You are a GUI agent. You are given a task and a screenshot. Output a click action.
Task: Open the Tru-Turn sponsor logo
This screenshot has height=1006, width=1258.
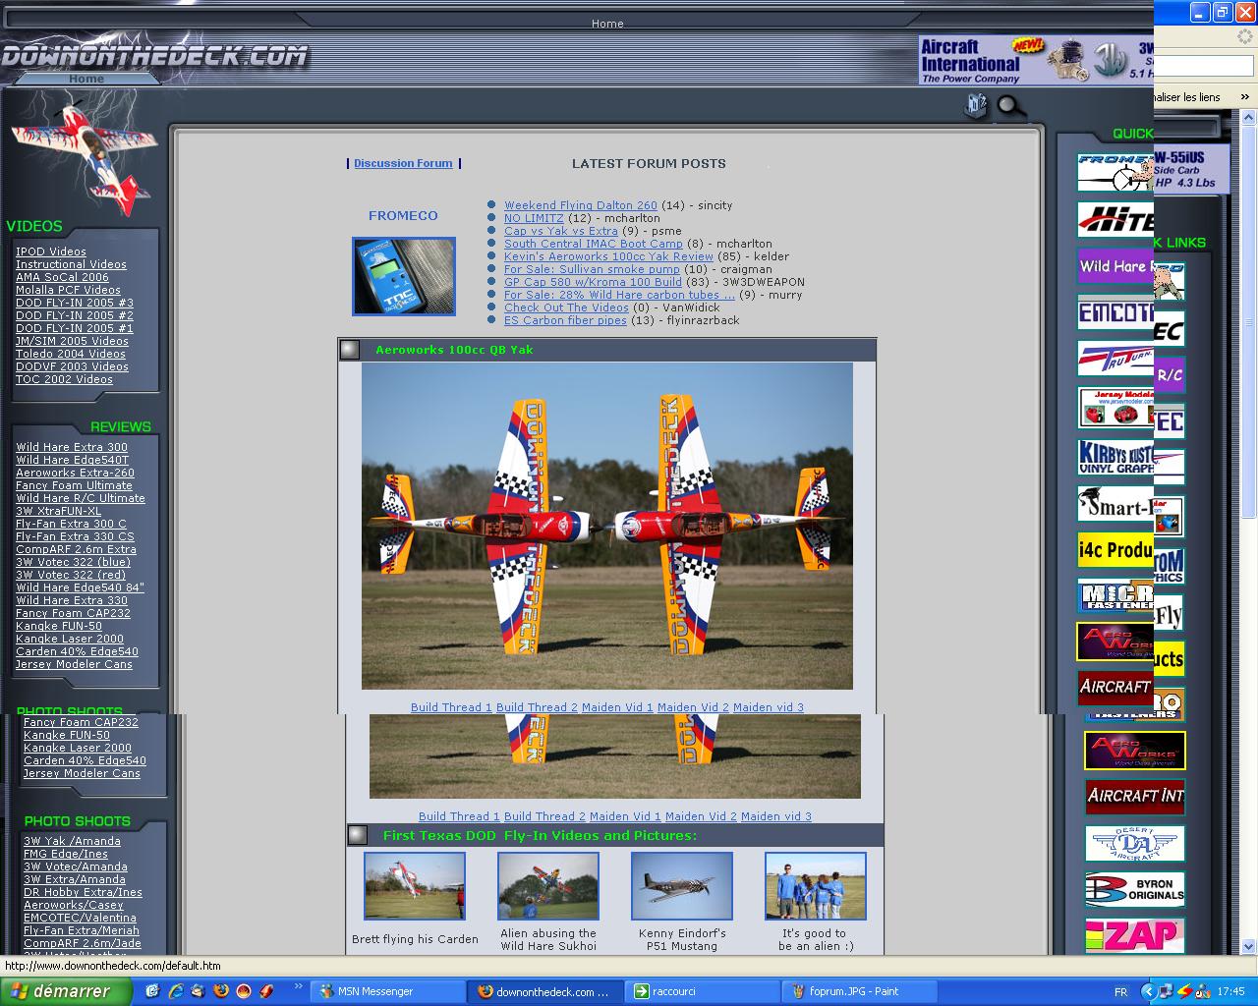tap(1115, 360)
